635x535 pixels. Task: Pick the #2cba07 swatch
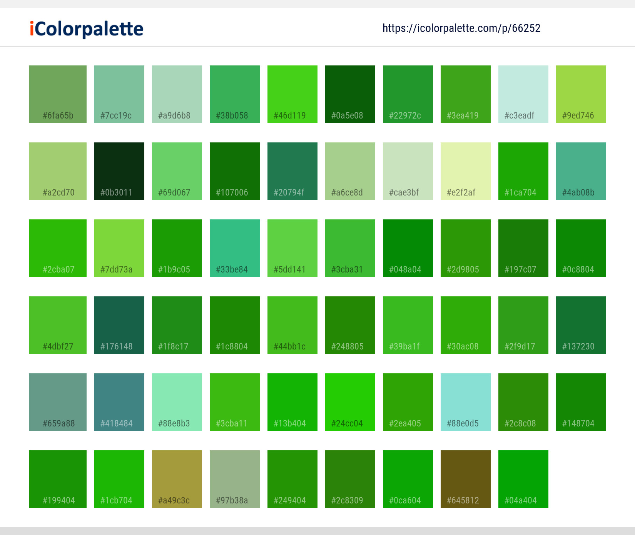(58, 248)
